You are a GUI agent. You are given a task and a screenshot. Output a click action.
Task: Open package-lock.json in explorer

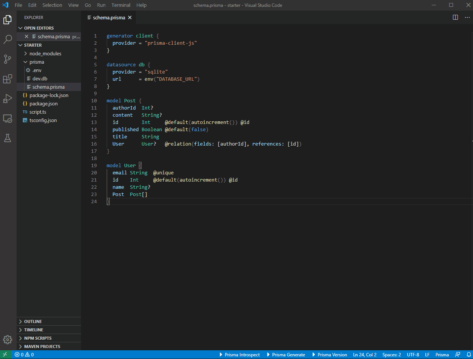tap(49, 95)
